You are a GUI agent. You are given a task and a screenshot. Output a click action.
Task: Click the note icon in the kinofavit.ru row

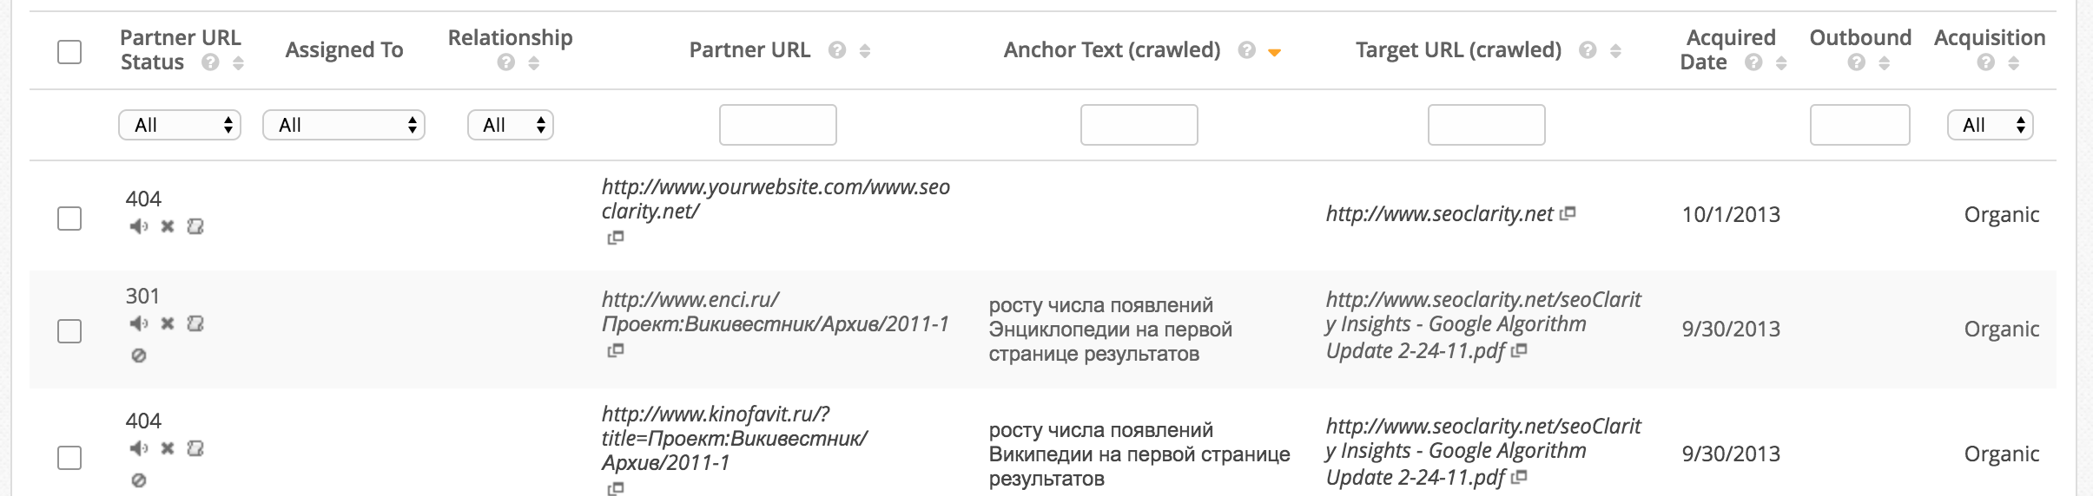195,448
